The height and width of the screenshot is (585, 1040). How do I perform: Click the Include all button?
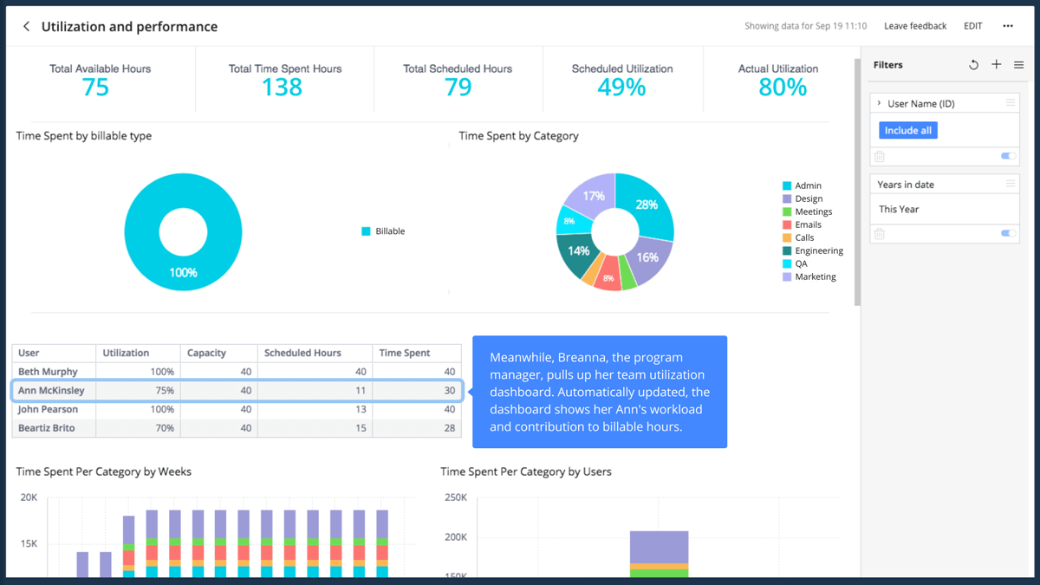click(908, 130)
